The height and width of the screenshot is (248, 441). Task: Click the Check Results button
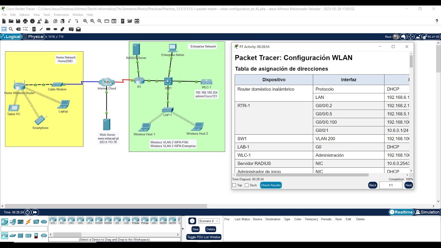[x=271, y=185]
